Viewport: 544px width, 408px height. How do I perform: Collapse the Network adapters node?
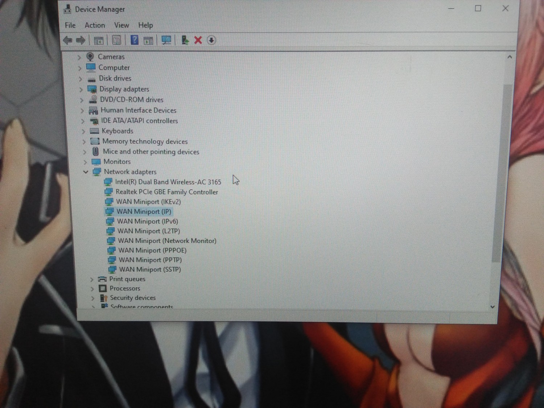[x=86, y=172]
